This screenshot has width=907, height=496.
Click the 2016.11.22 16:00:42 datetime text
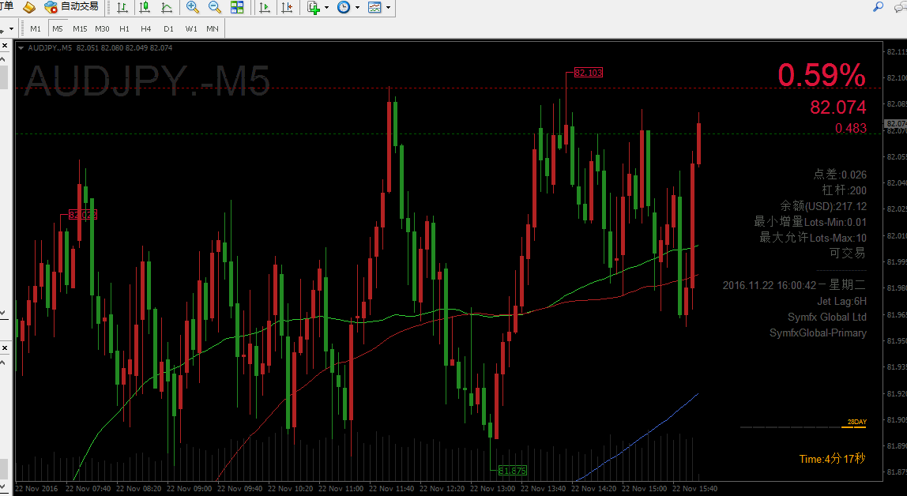770,285
